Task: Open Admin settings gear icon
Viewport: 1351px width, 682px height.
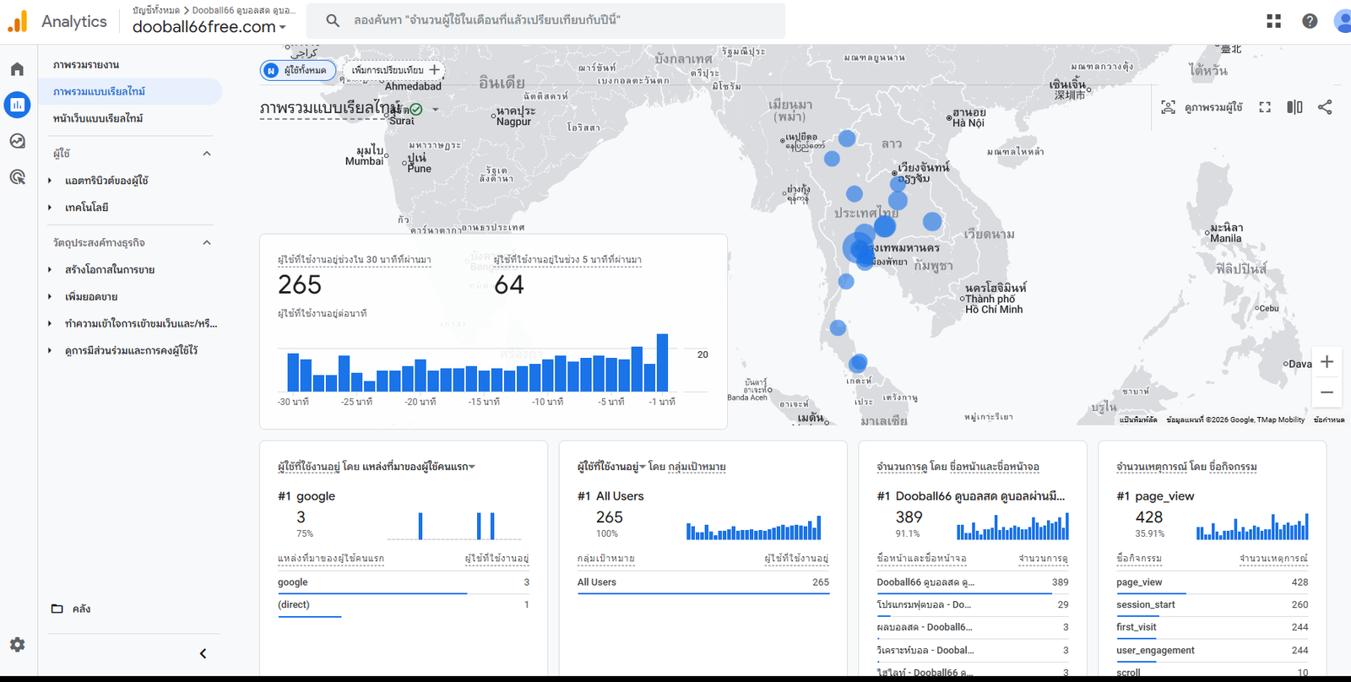Action: tap(18, 645)
